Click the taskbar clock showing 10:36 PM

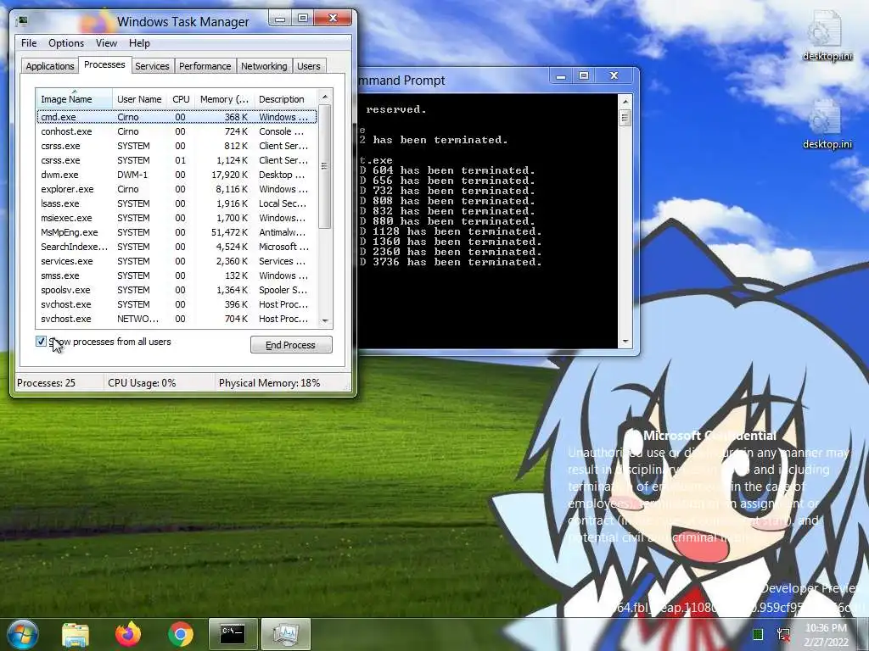coord(826,634)
